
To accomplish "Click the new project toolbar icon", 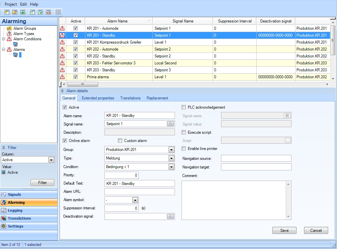I will coord(7,12).
